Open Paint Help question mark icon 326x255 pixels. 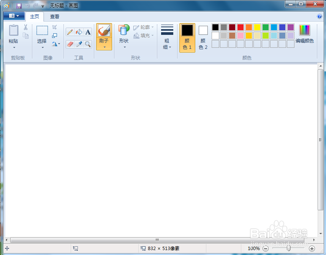pyautogui.click(x=320, y=16)
